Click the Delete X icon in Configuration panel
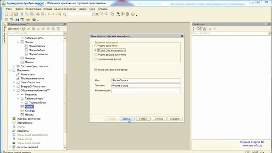 click(x=38, y=28)
